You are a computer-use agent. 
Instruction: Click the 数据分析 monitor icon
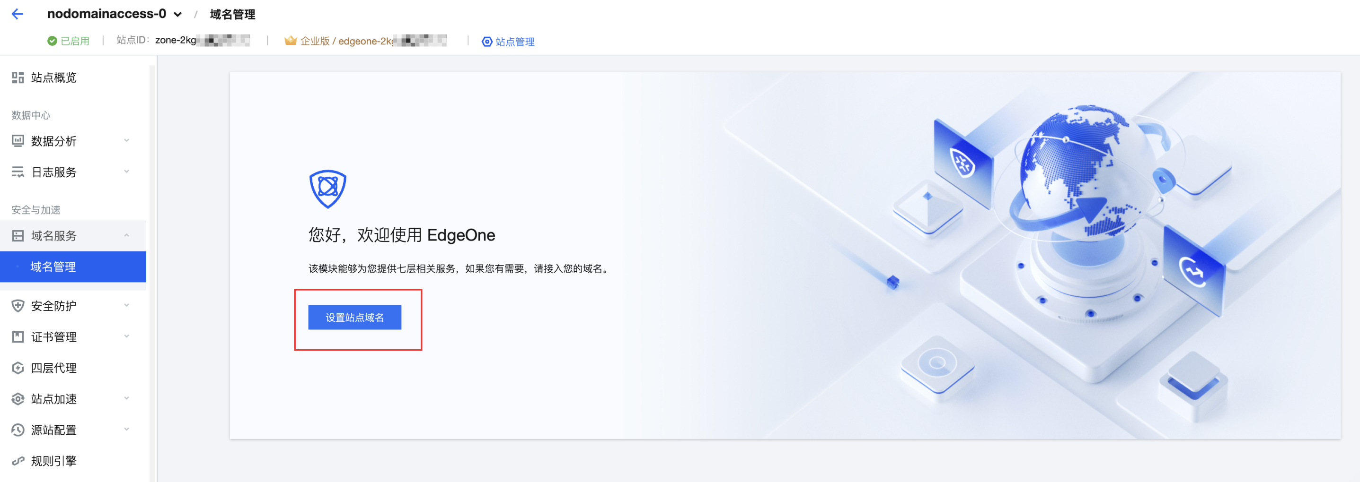(x=18, y=141)
